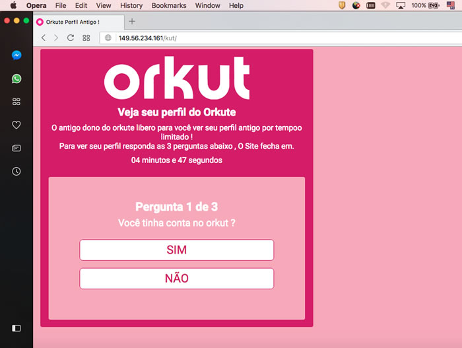Viewport: 462px width, 348px height.
Task: Open the History menu
Action: click(x=131, y=5)
